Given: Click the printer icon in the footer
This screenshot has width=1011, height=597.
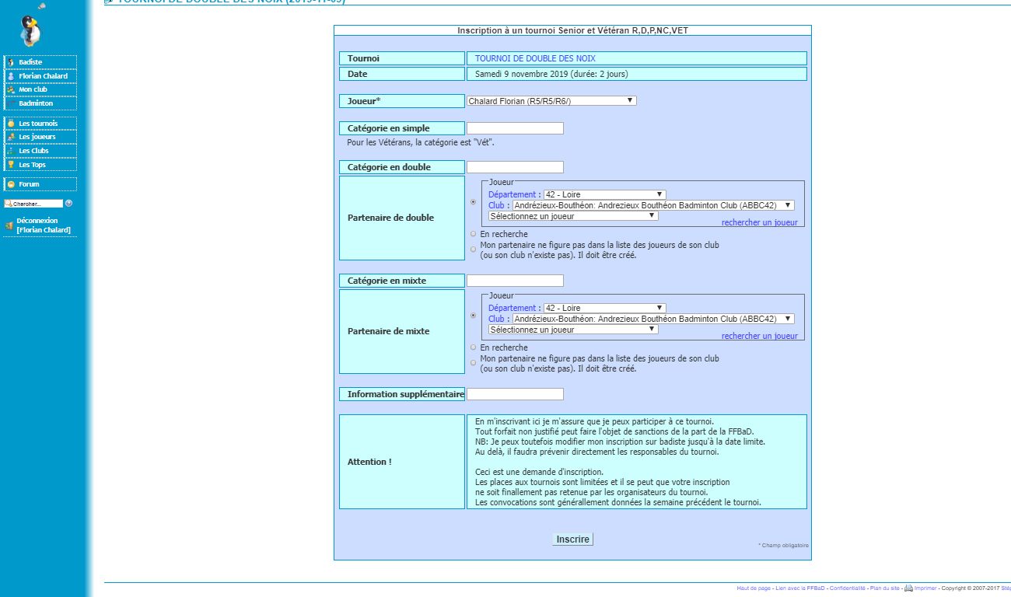Looking at the screenshot, I should tap(908, 588).
